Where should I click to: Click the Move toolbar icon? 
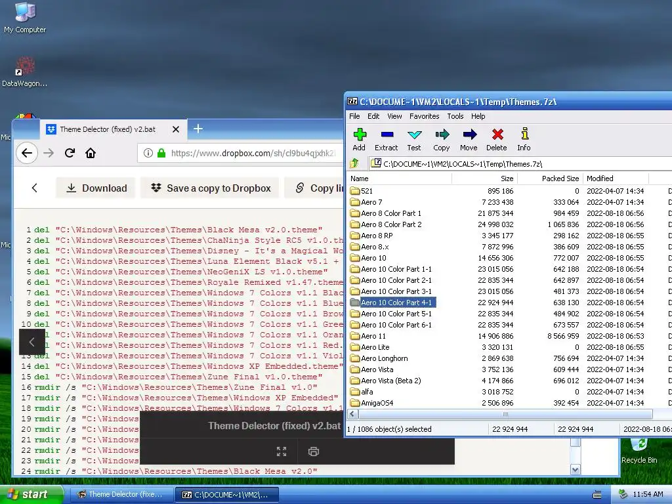pos(469,140)
